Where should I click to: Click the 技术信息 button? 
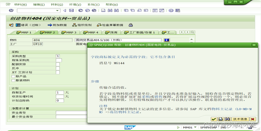240,119
